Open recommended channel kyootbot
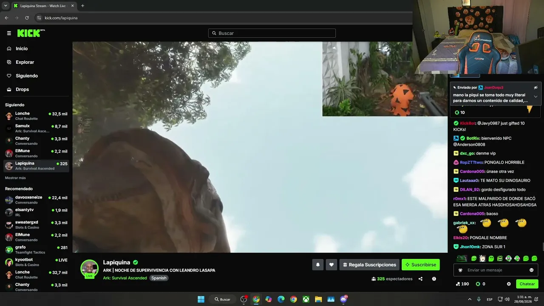This screenshot has height=306, width=544. (x=37, y=262)
